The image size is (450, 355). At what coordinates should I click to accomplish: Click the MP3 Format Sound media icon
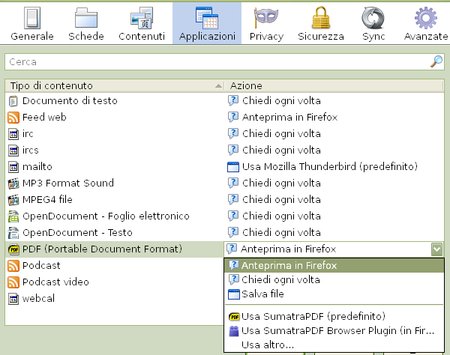13,183
